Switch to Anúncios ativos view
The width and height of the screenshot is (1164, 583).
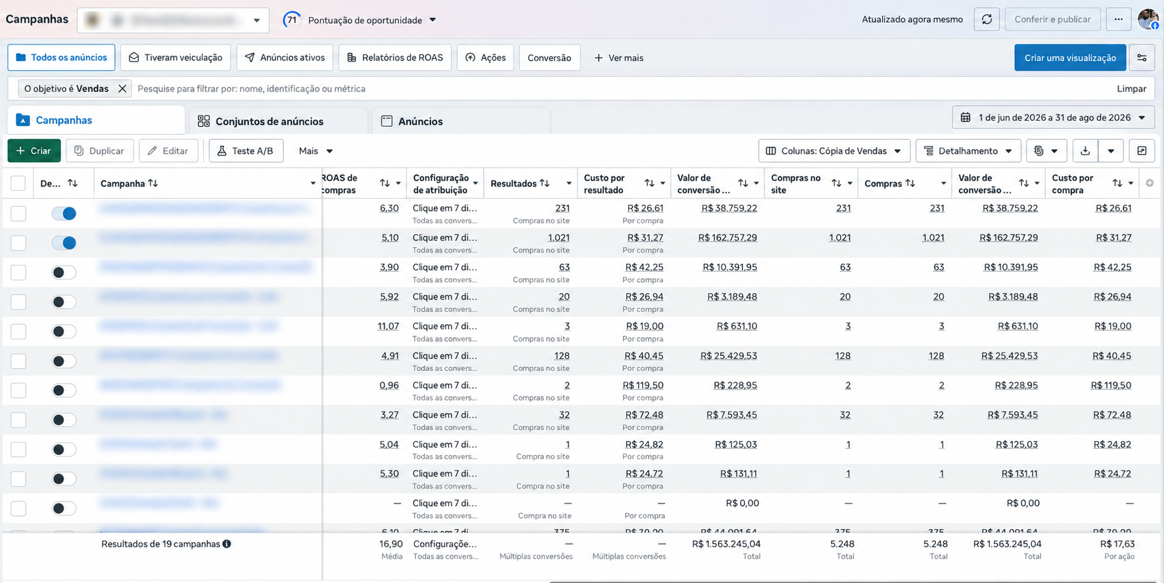(285, 58)
